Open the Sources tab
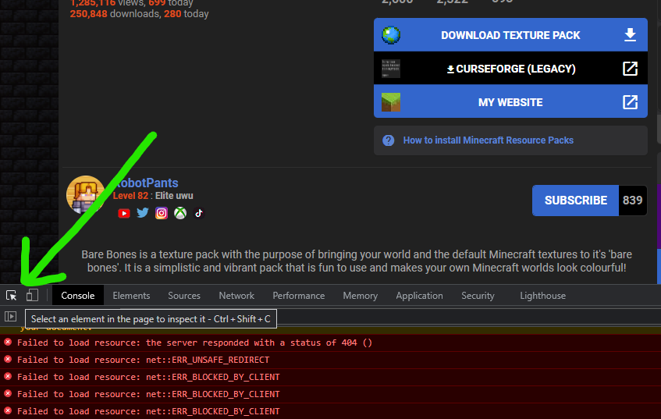This screenshot has height=419, width=661. click(x=184, y=296)
